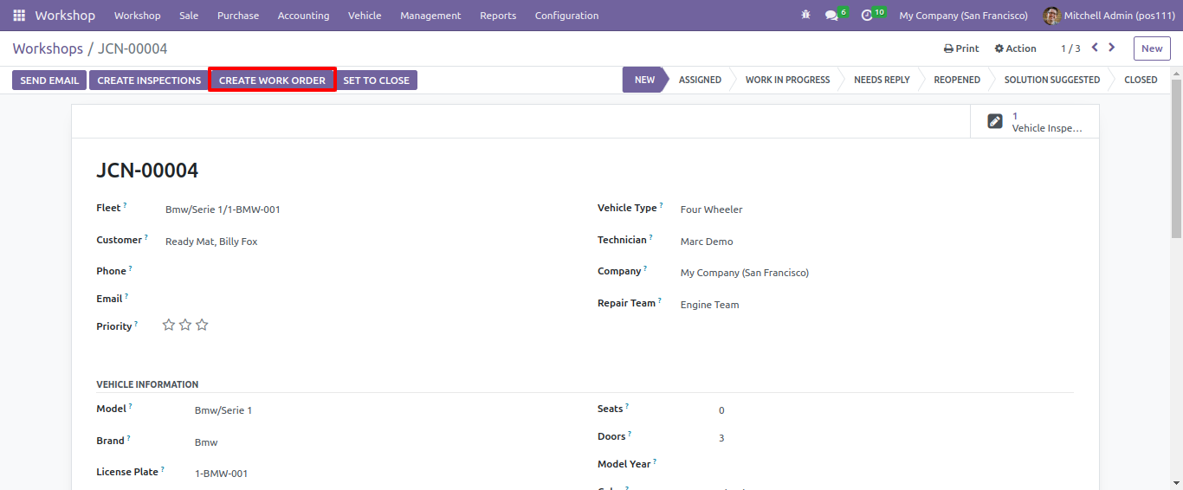Click the Send Email button
Viewport: 1183px width, 490px height.
tap(49, 81)
